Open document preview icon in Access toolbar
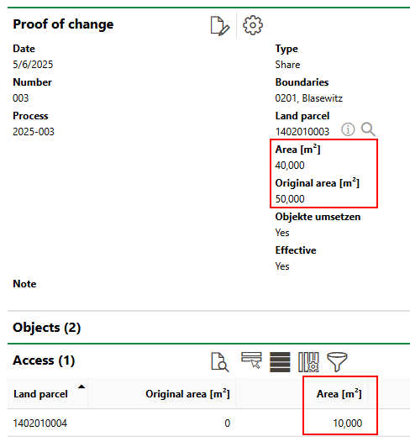Image resolution: width=410 pixels, height=447 pixels. coord(220,362)
